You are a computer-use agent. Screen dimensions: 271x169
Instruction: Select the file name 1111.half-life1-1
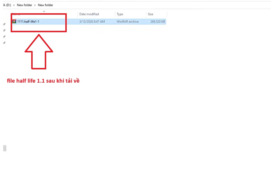pos(28,22)
